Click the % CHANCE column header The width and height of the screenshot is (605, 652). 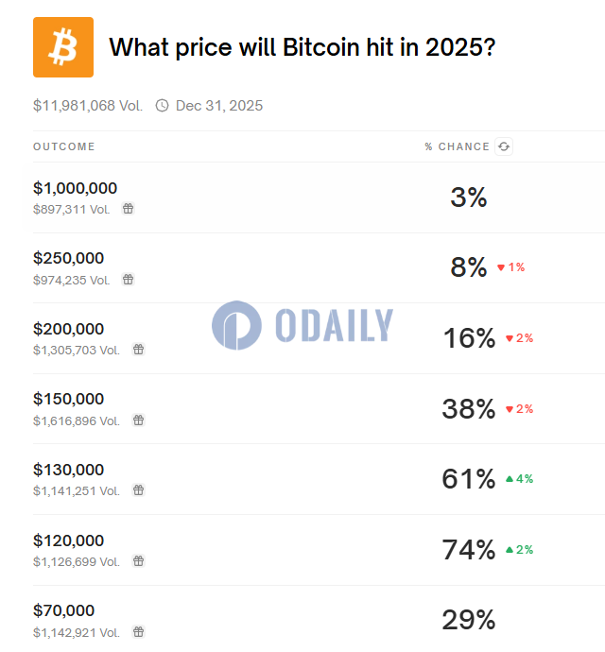click(457, 146)
